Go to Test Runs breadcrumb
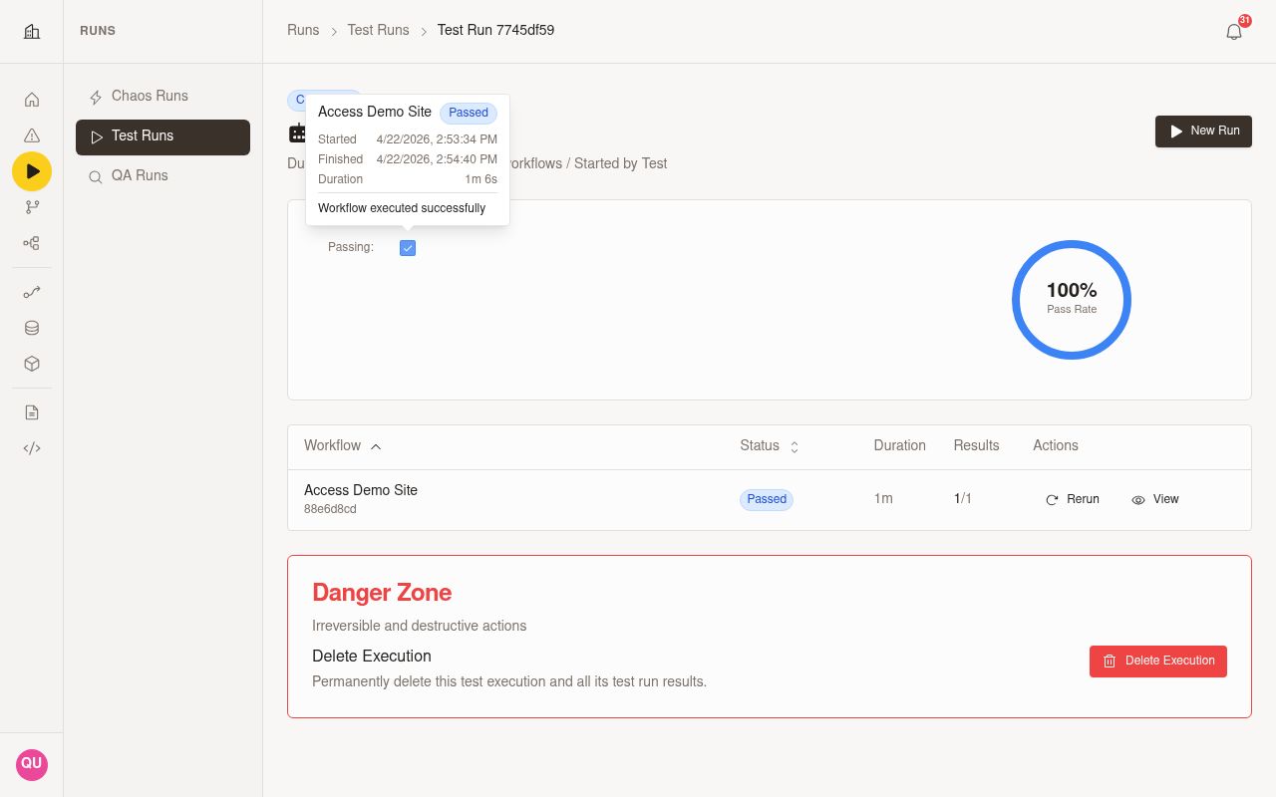This screenshot has width=1276, height=797. click(378, 30)
